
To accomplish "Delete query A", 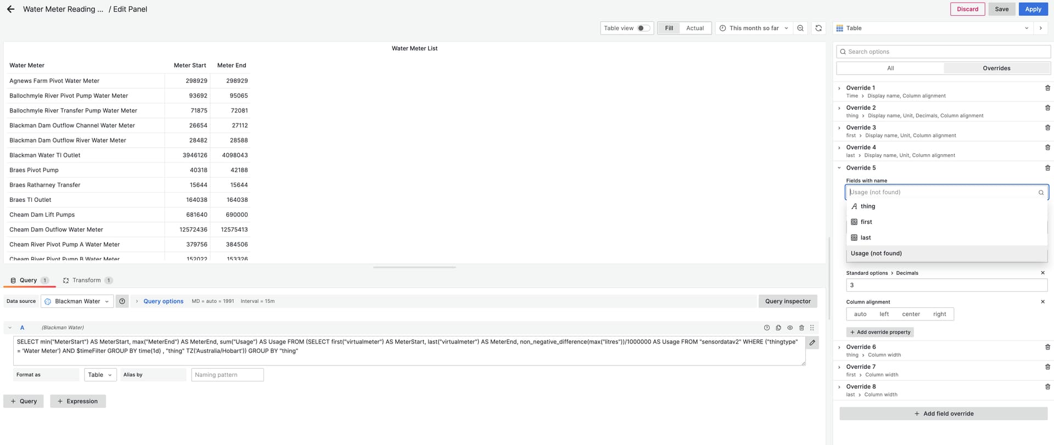I will coord(801,328).
